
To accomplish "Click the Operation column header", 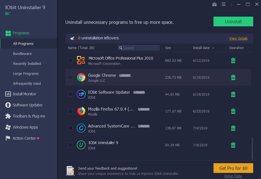I will 236,48.
